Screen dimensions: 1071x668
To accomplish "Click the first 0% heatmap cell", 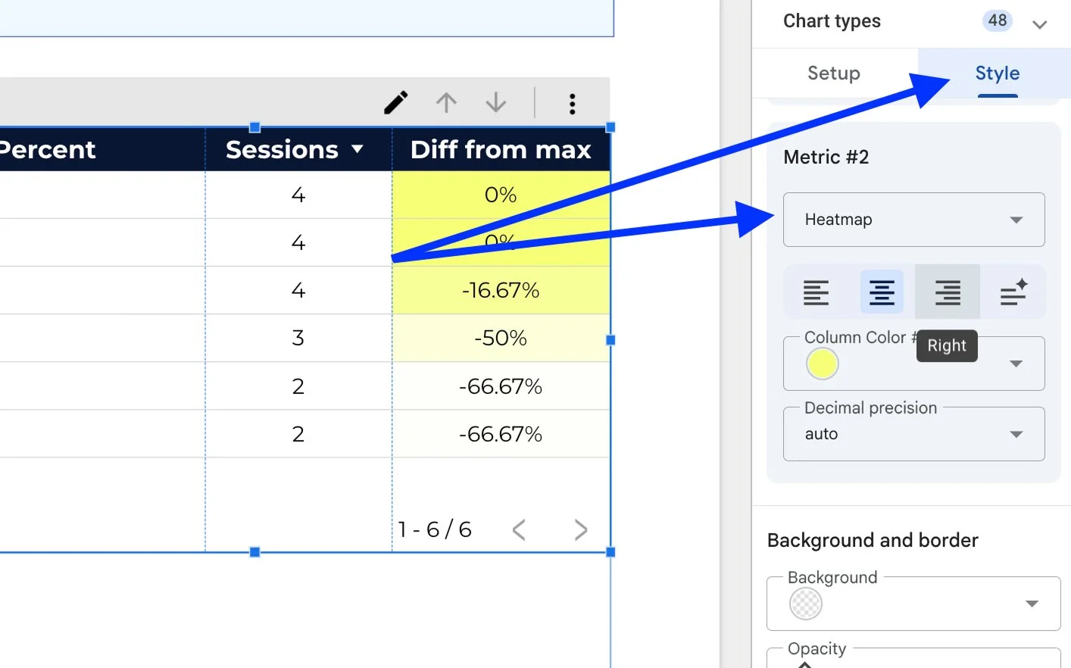I will 501,195.
